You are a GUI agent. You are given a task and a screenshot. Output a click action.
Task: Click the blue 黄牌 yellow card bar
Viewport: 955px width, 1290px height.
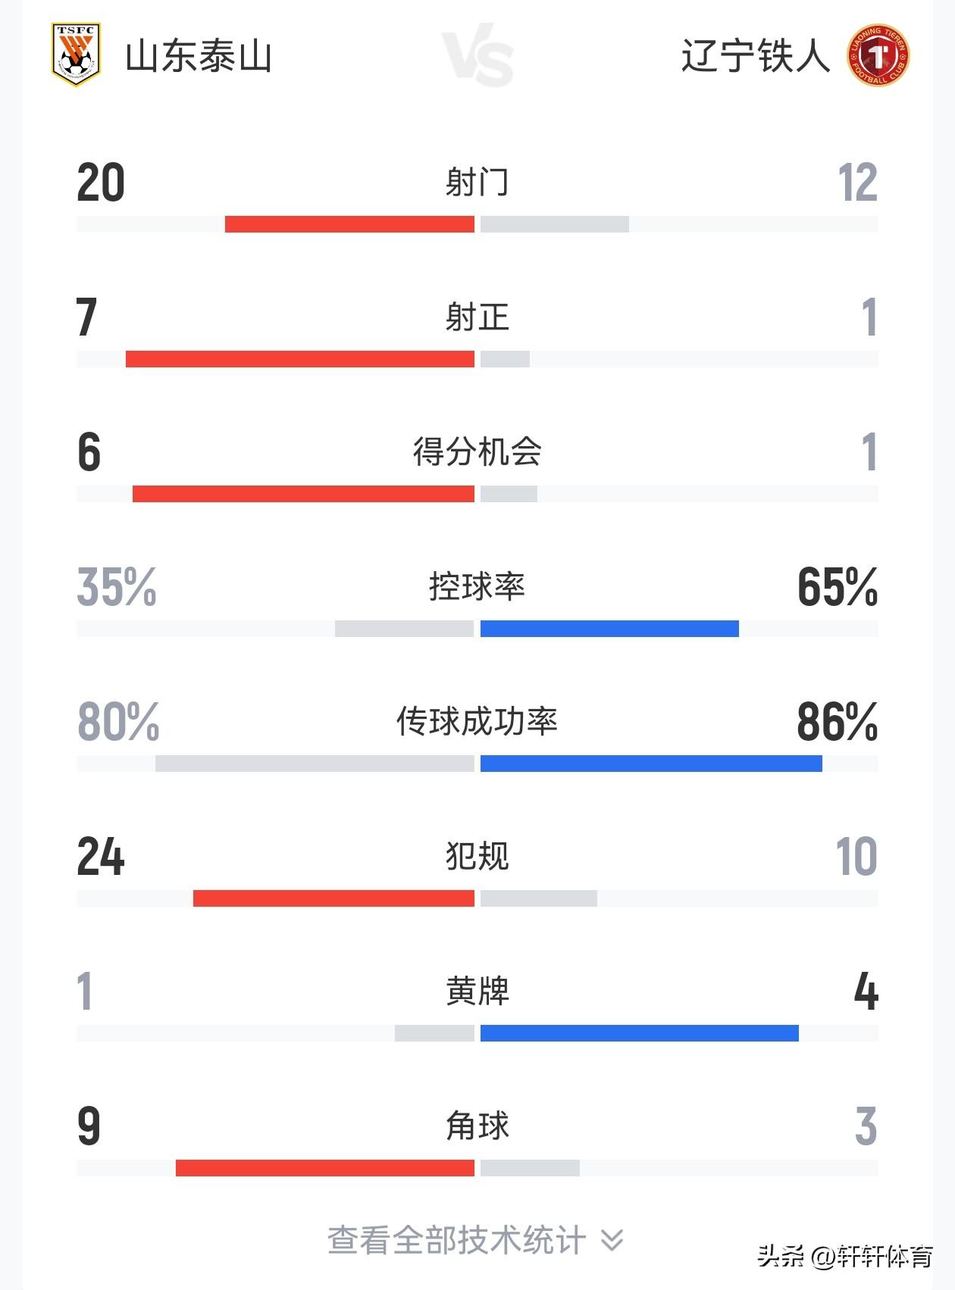[639, 1033]
